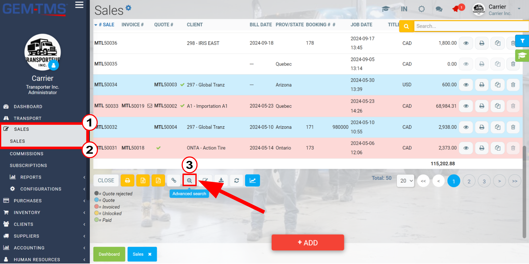Open the rows-per-page dropdown showing 20
The height and width of the screenshot is (264, 529).
(x=405, y=181)
